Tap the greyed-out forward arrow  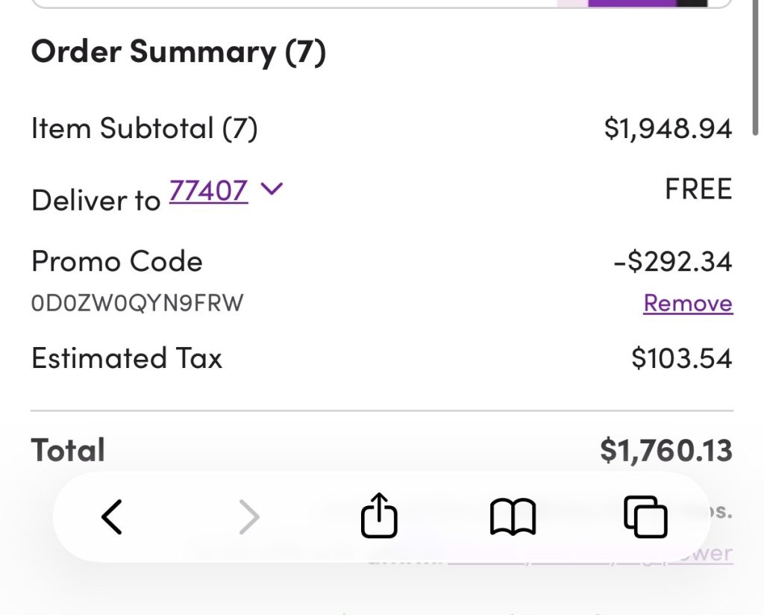(248, 516)
